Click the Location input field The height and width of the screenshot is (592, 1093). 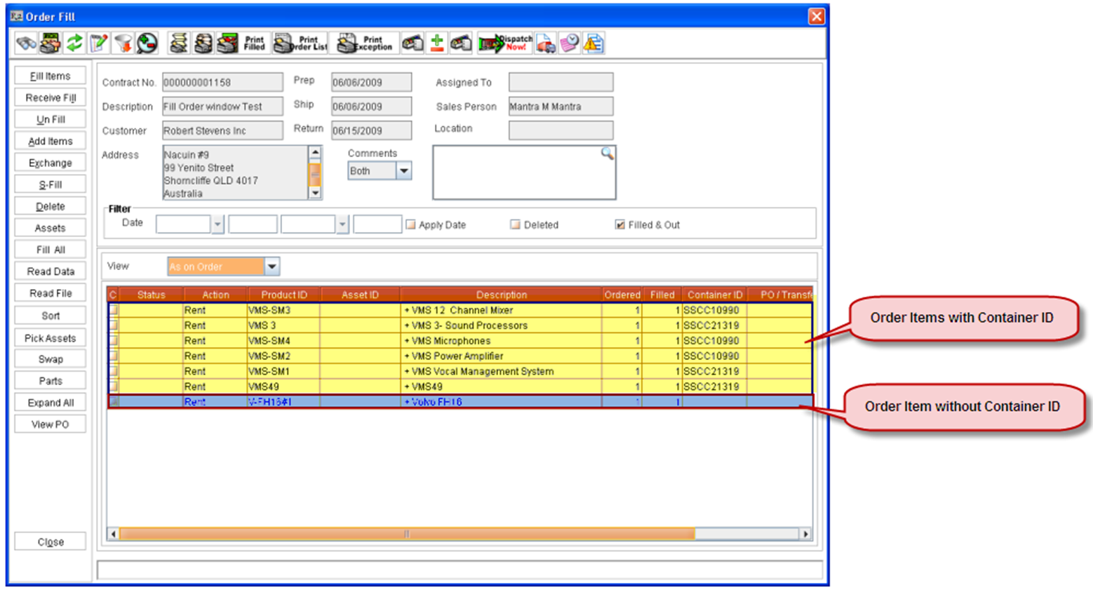(x=561, y=130)
